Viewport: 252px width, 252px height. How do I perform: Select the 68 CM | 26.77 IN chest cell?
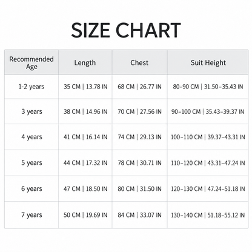[139, 87]
